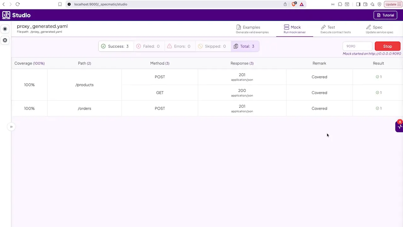Click the port number input showing 9090
This screenshot has height=227, width=403.
click(357, 46)
